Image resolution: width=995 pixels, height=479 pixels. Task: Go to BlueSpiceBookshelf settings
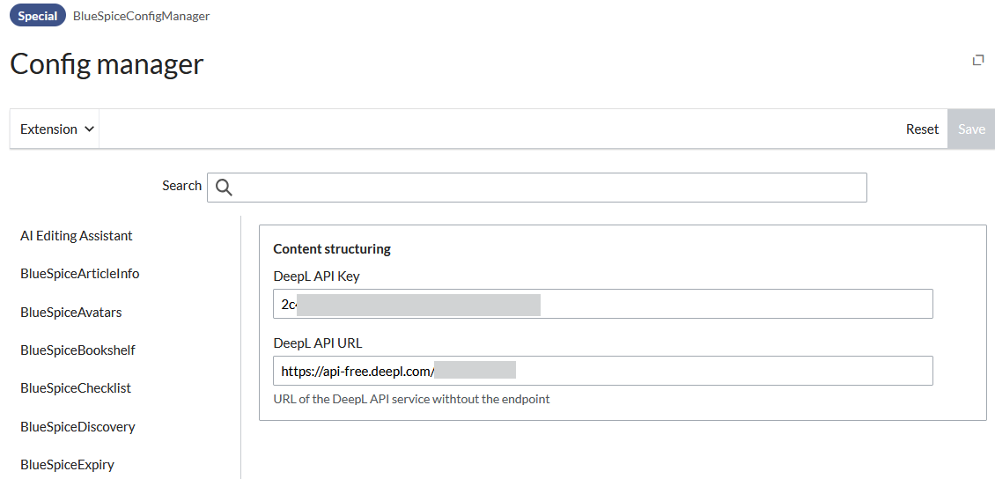tap(78, 350)
